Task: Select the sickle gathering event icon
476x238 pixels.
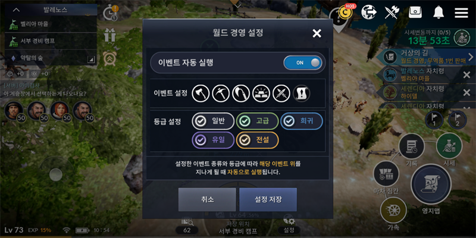Action: point(241,93)
